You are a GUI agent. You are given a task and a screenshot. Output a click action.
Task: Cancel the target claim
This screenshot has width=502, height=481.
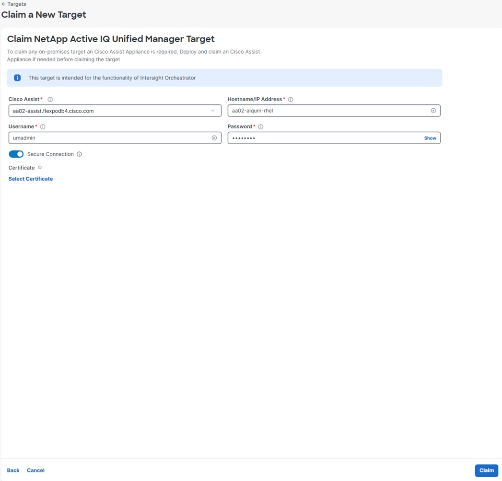tap(35, 470)
